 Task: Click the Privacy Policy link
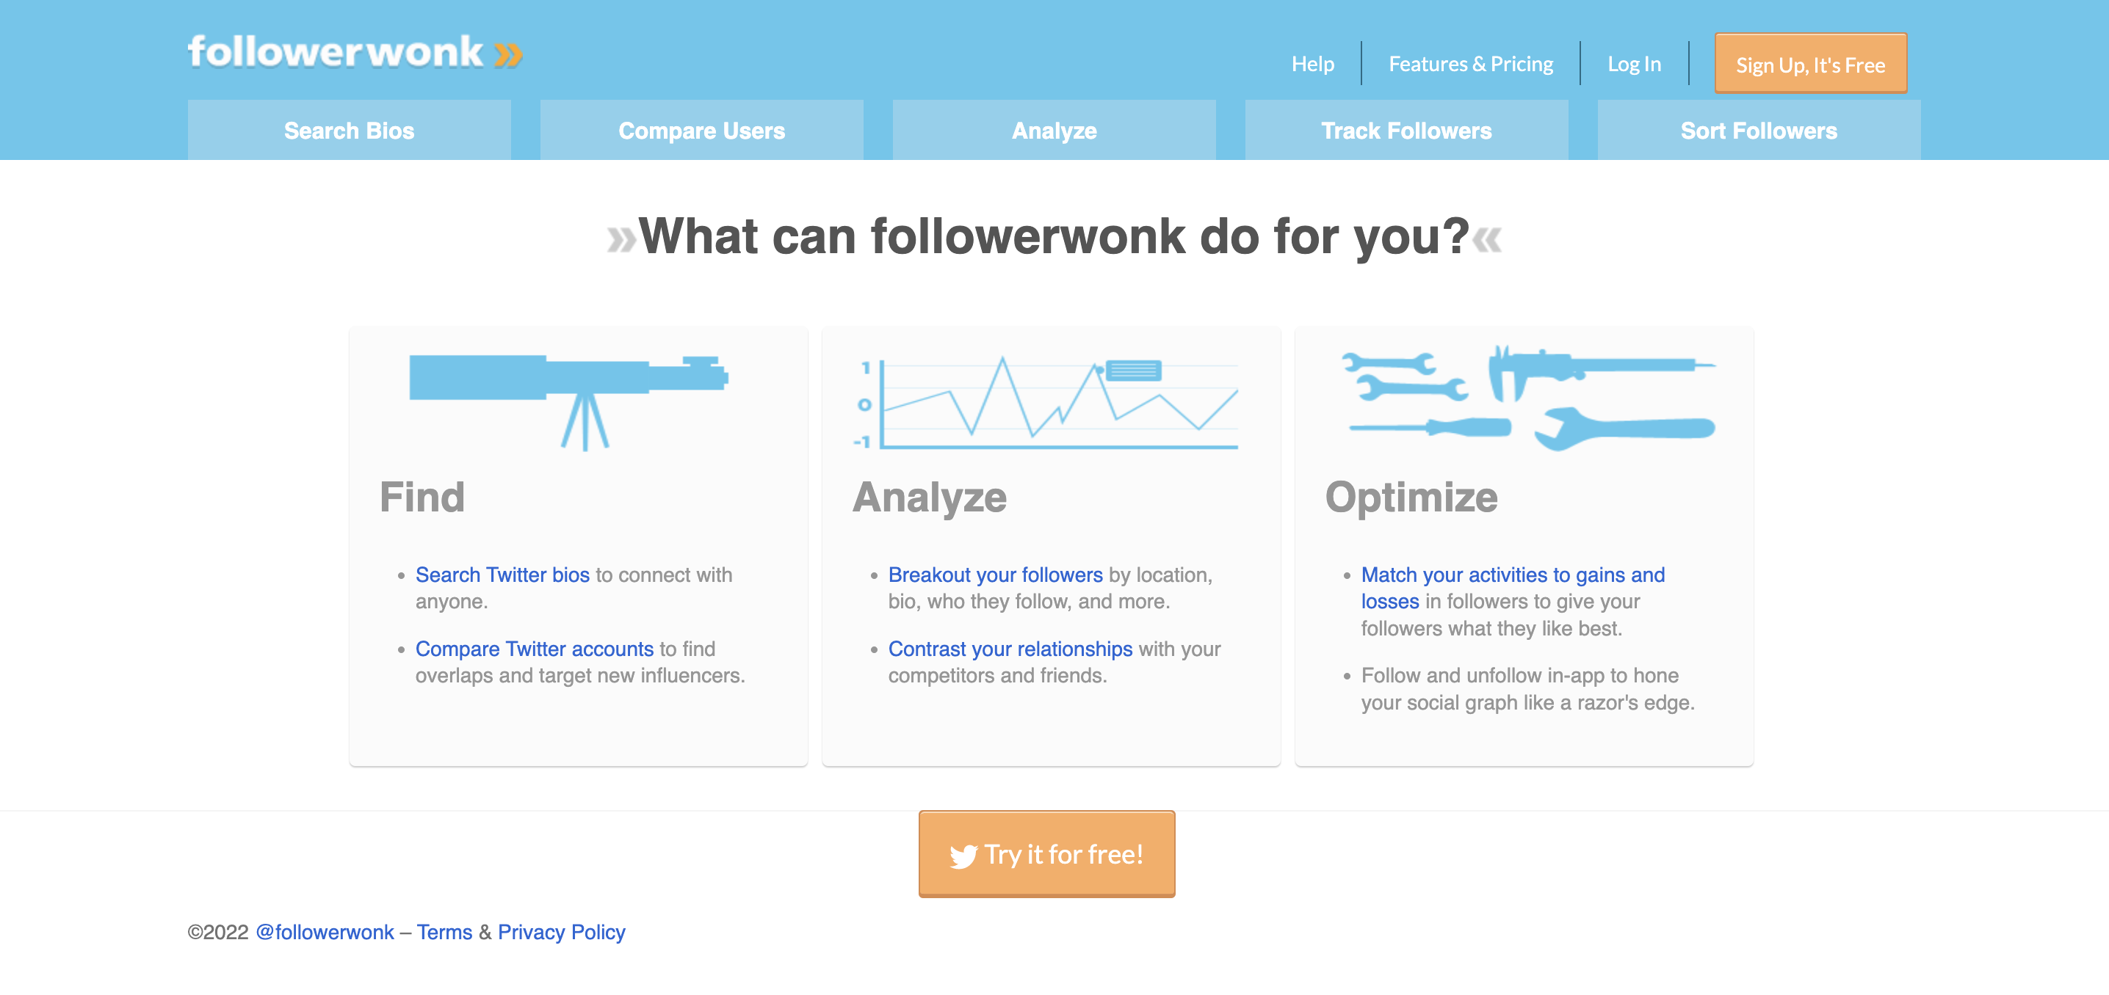pos(561,932)
